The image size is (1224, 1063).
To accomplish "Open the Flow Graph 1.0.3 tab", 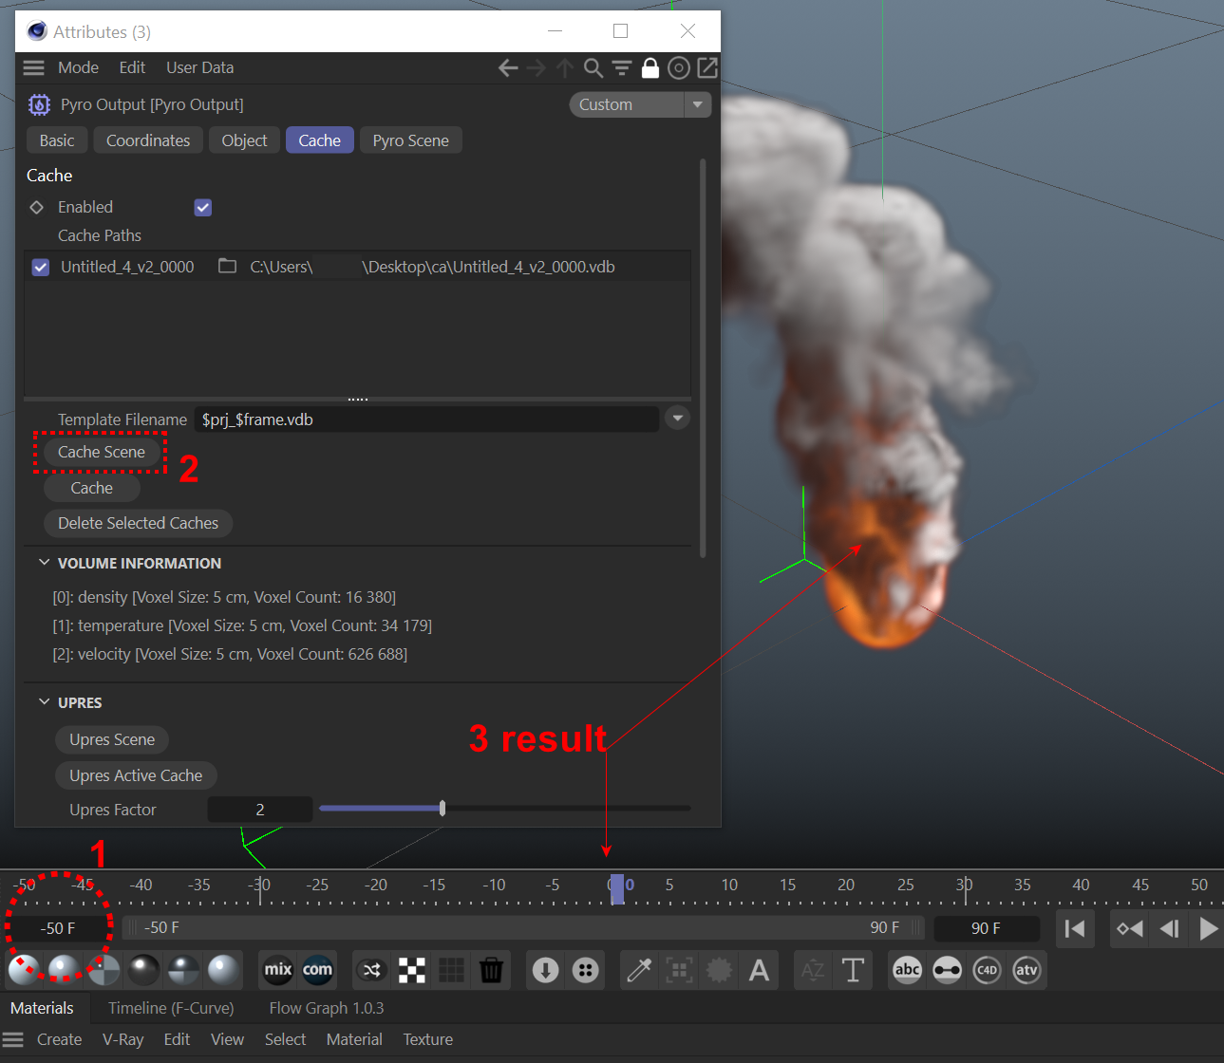I will (327, 1008).
